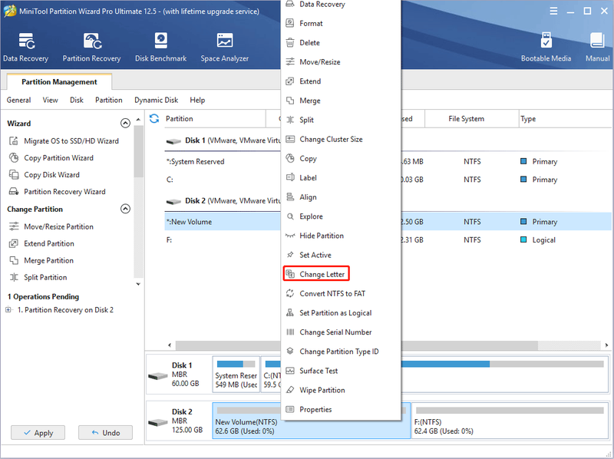
Task: Click sidebar scroll-up arrow
Action: click(x=138, y=119)
